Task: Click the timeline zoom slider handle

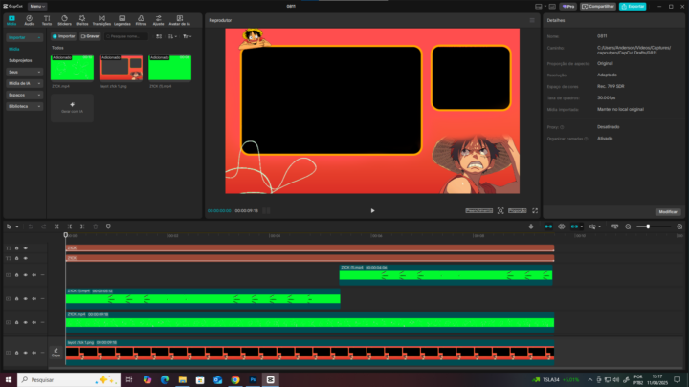Action: tap(648, 226)
